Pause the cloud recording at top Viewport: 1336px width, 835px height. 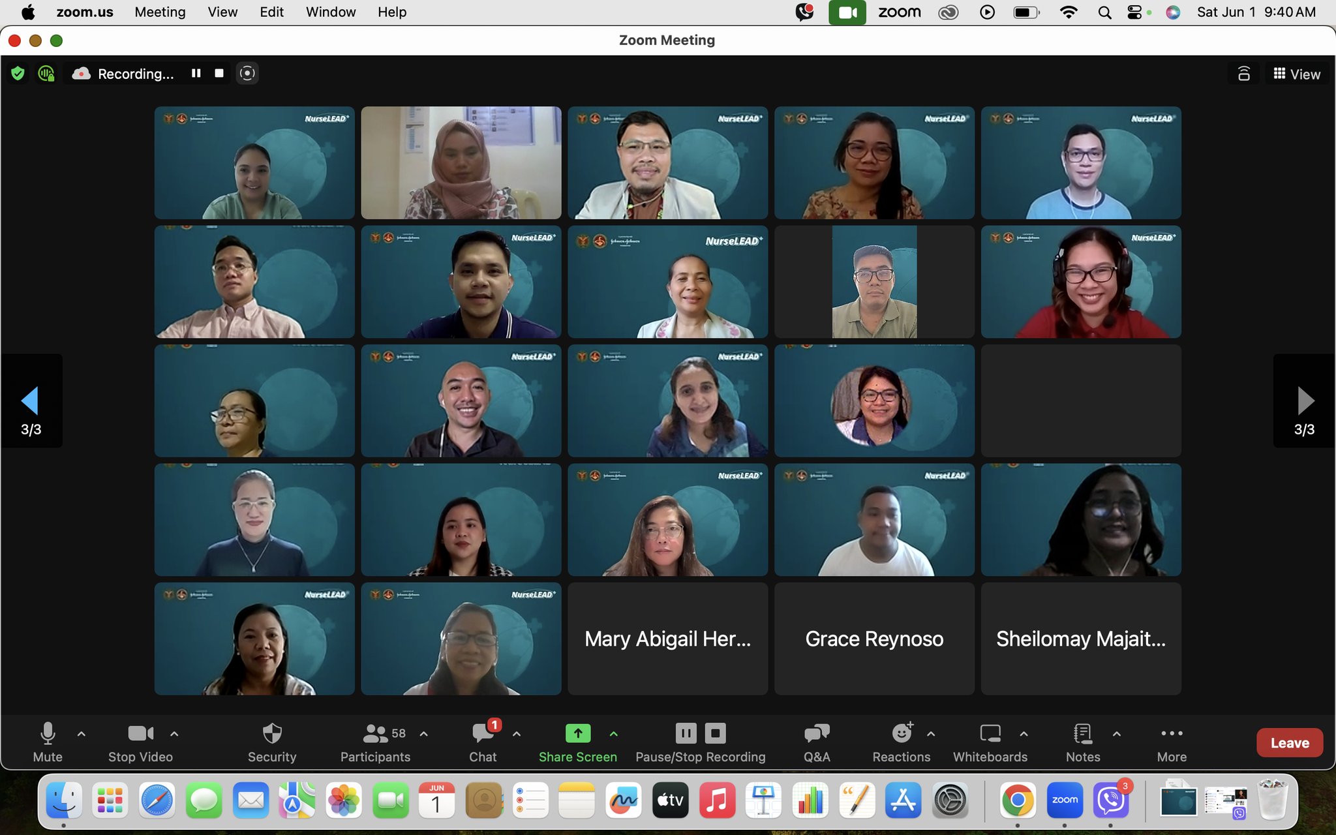tap(196, 74)
